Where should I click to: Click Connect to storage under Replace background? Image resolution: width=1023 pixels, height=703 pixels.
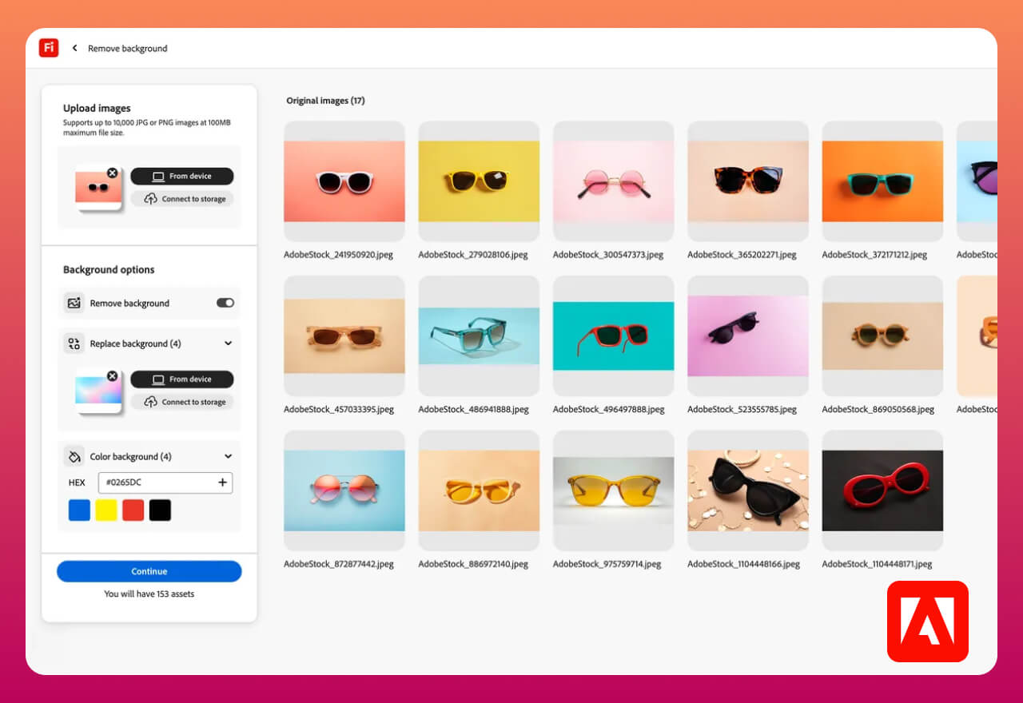click(182, 402)
